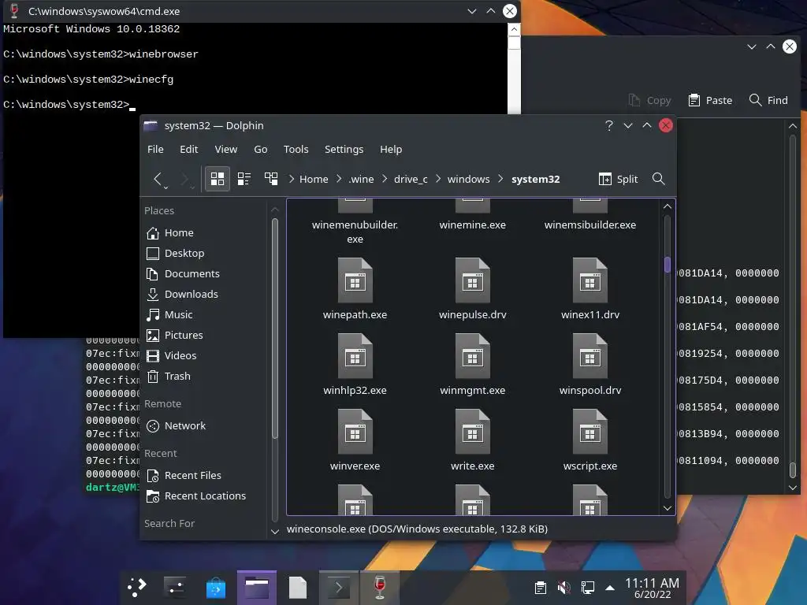Select wscript.exe file icon
Viewport: 807px width, 605px height.
click(x=589, y=432)
